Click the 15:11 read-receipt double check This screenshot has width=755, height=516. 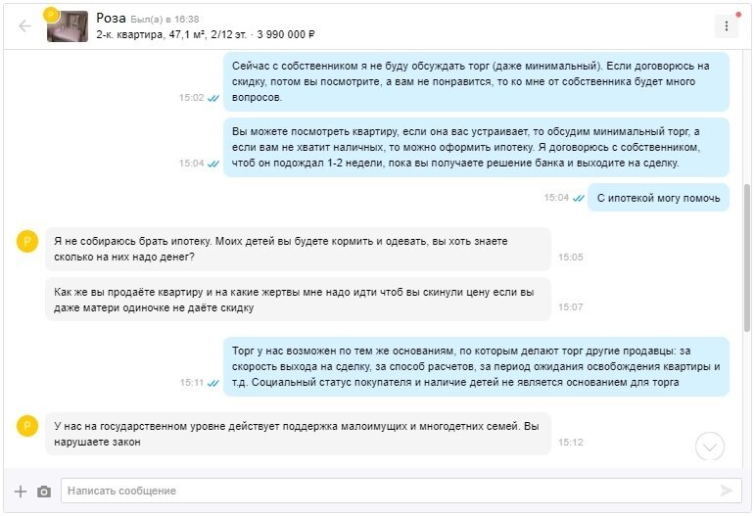click(213, 383)
